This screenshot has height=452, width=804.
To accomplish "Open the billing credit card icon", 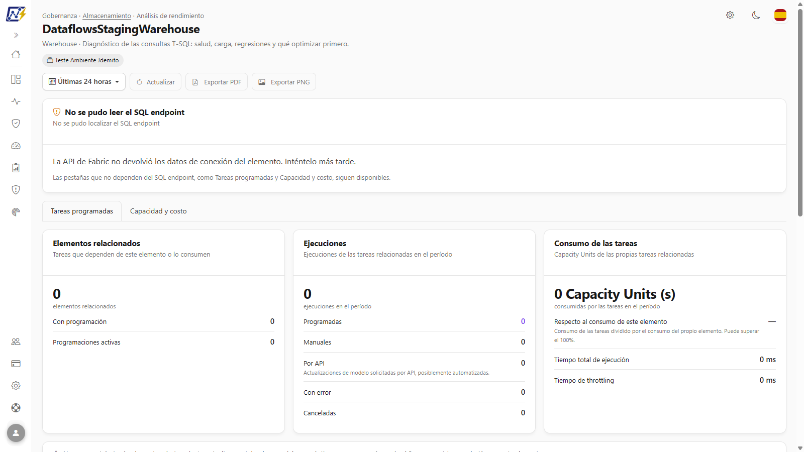I will (16, 364).
